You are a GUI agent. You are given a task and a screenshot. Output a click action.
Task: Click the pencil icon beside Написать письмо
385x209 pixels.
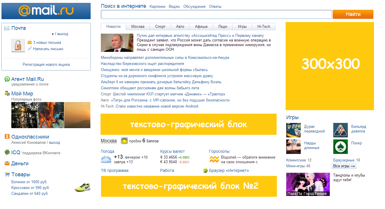pos(30,49)
